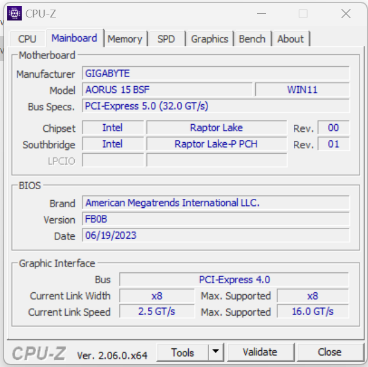368x367 pixels.
Task: Click the WIN11 model field
Action: [302, 90]
